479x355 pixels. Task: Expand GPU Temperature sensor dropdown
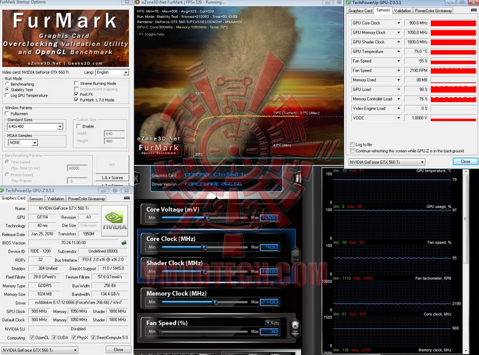[x=399, y=51]
